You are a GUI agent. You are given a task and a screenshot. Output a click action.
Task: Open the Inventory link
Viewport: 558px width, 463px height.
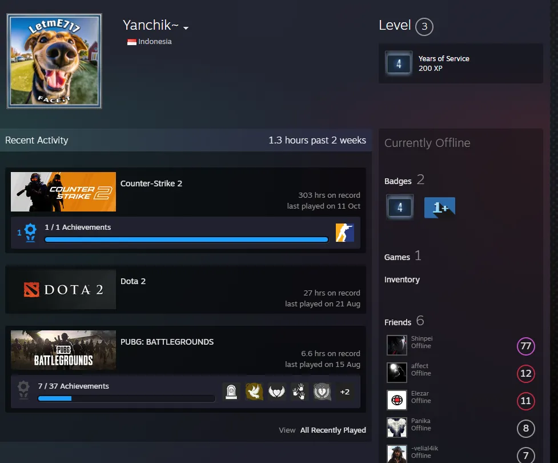coord(402,280)
